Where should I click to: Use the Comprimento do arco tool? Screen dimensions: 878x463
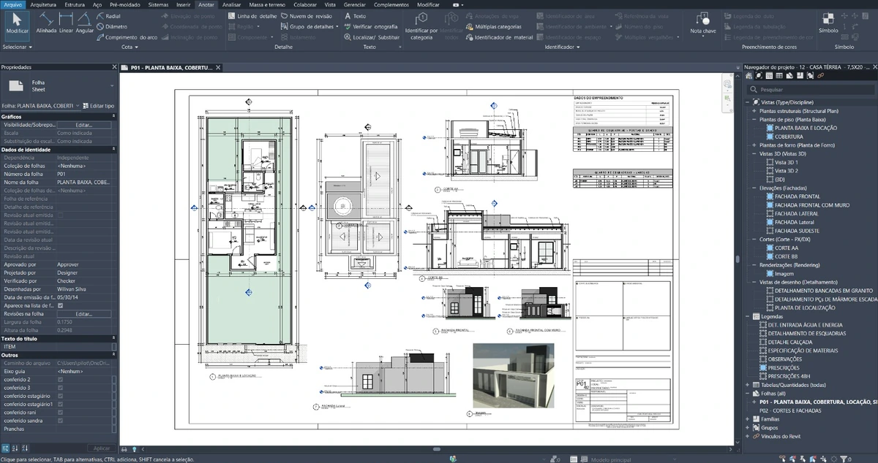coord(127,37)
